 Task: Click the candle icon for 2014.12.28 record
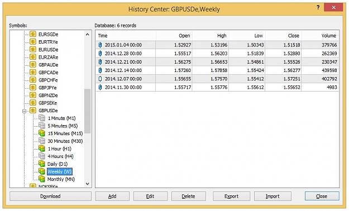[100, 54]
